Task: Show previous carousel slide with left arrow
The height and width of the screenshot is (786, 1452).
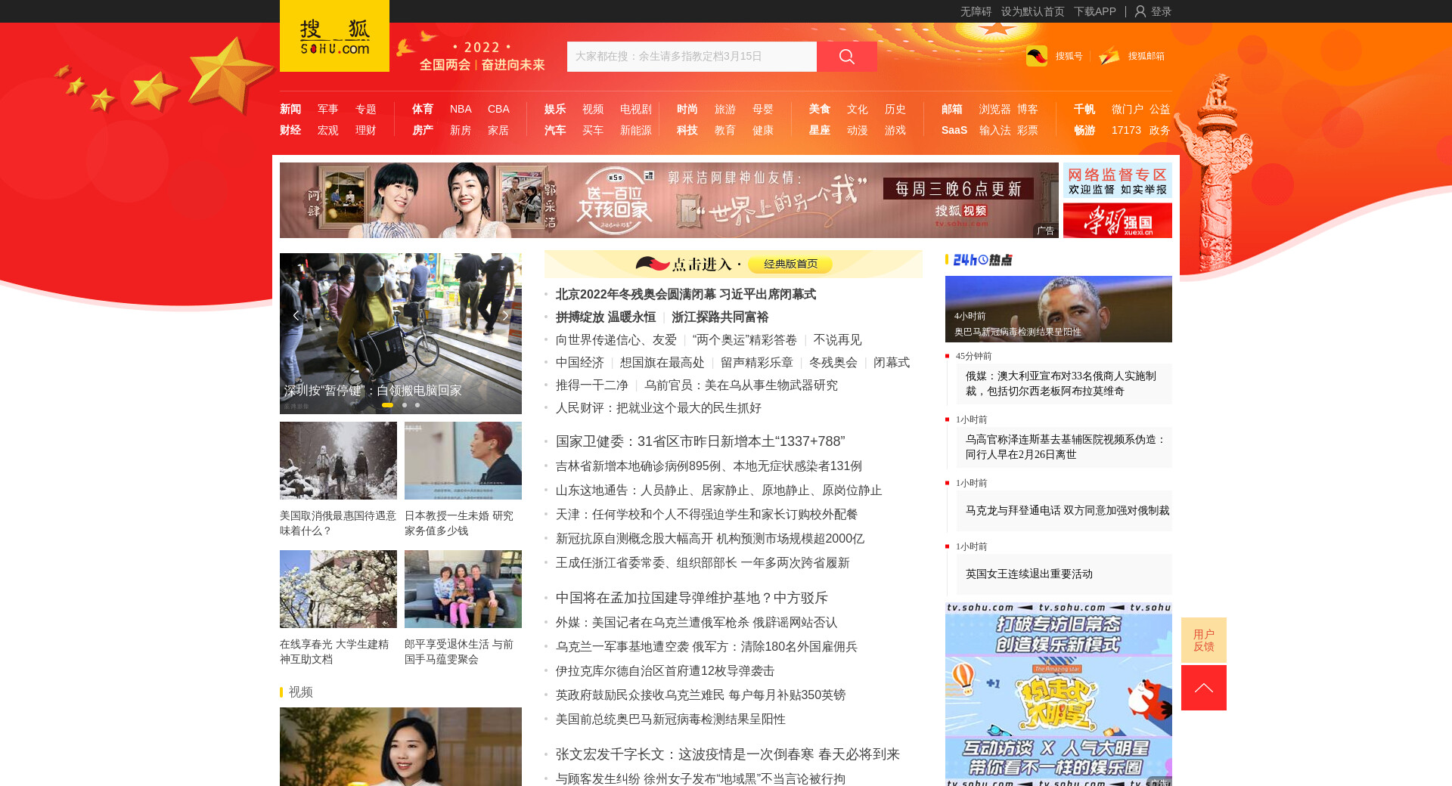Action: tap(296, 316)
